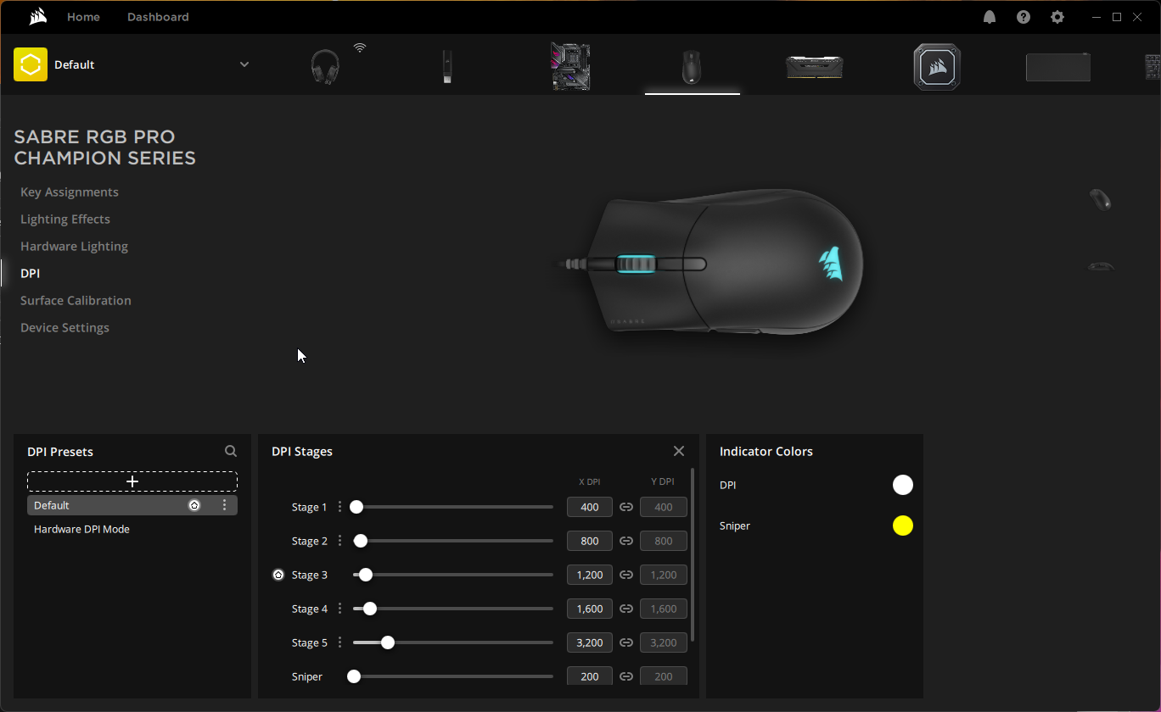Select the headset device icon
Viewport: 1161px width, 712px height.
click(325, 66)
